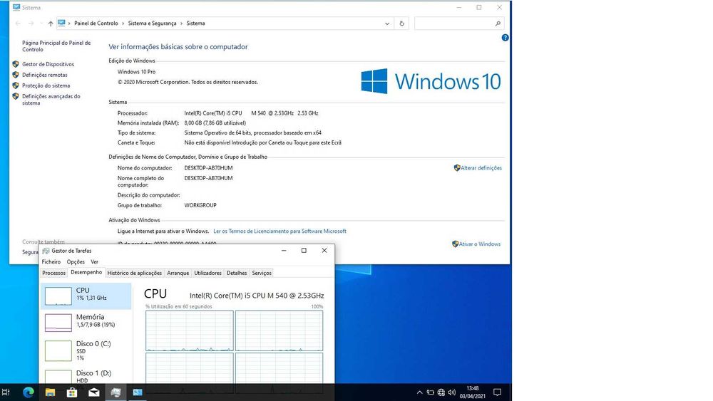
Task: Click the computer name DESKTOP-AB70HUM
Action: (x=208, y=168)
